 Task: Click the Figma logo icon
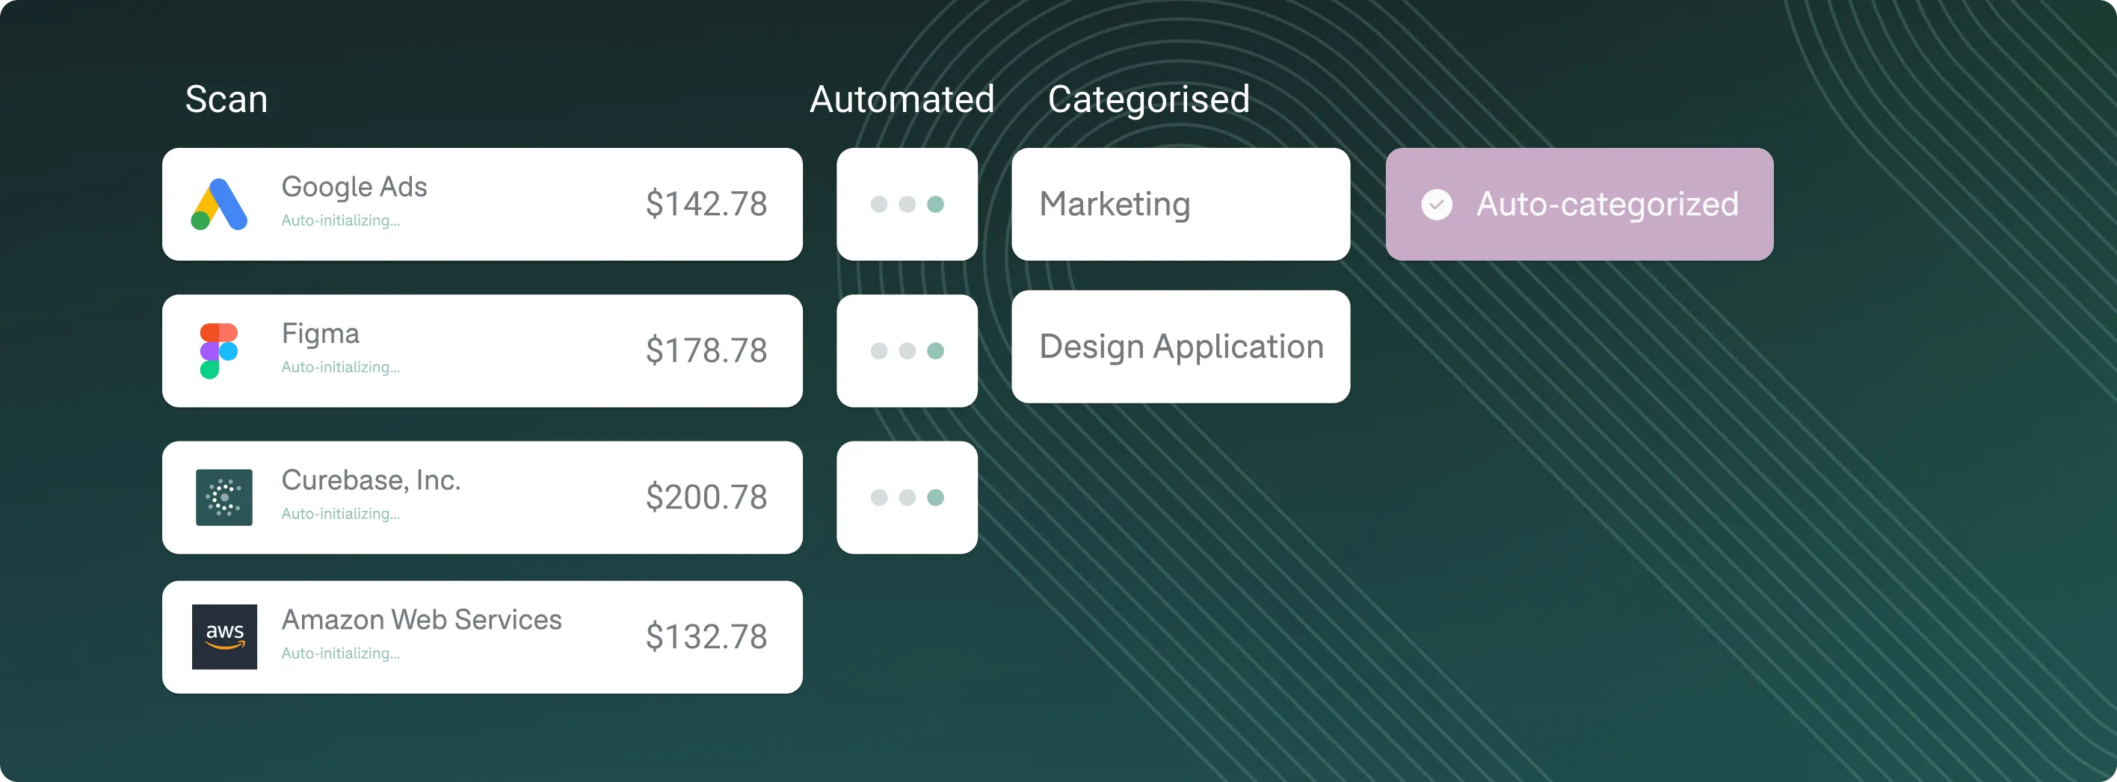(218, 351)
